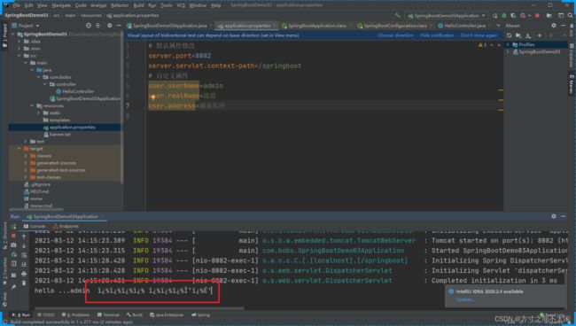This screenshot has width=576, height=326.
Task: Switch to SpringBootDemo03Application.java tab
Action: pyautogui.click(x=167, y=26)
